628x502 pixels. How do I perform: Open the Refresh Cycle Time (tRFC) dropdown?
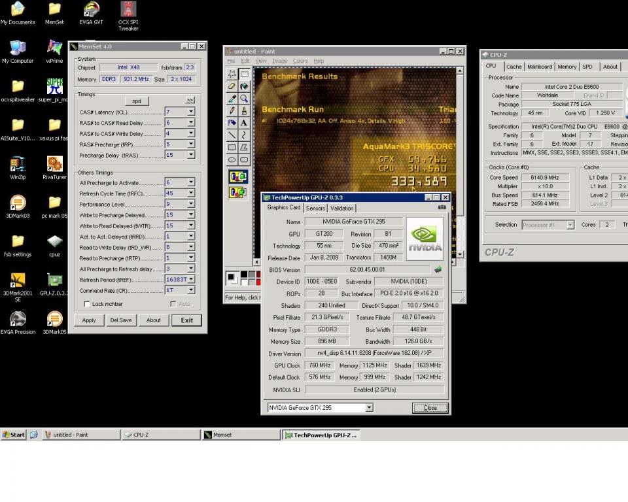click(191, 193)
